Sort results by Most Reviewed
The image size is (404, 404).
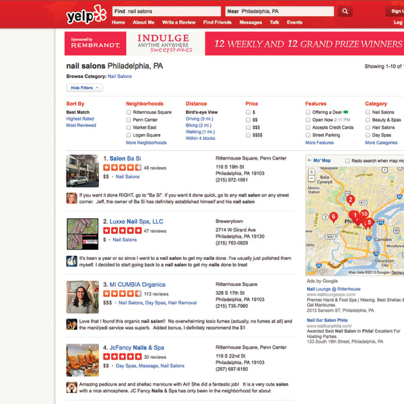(81, 125)
